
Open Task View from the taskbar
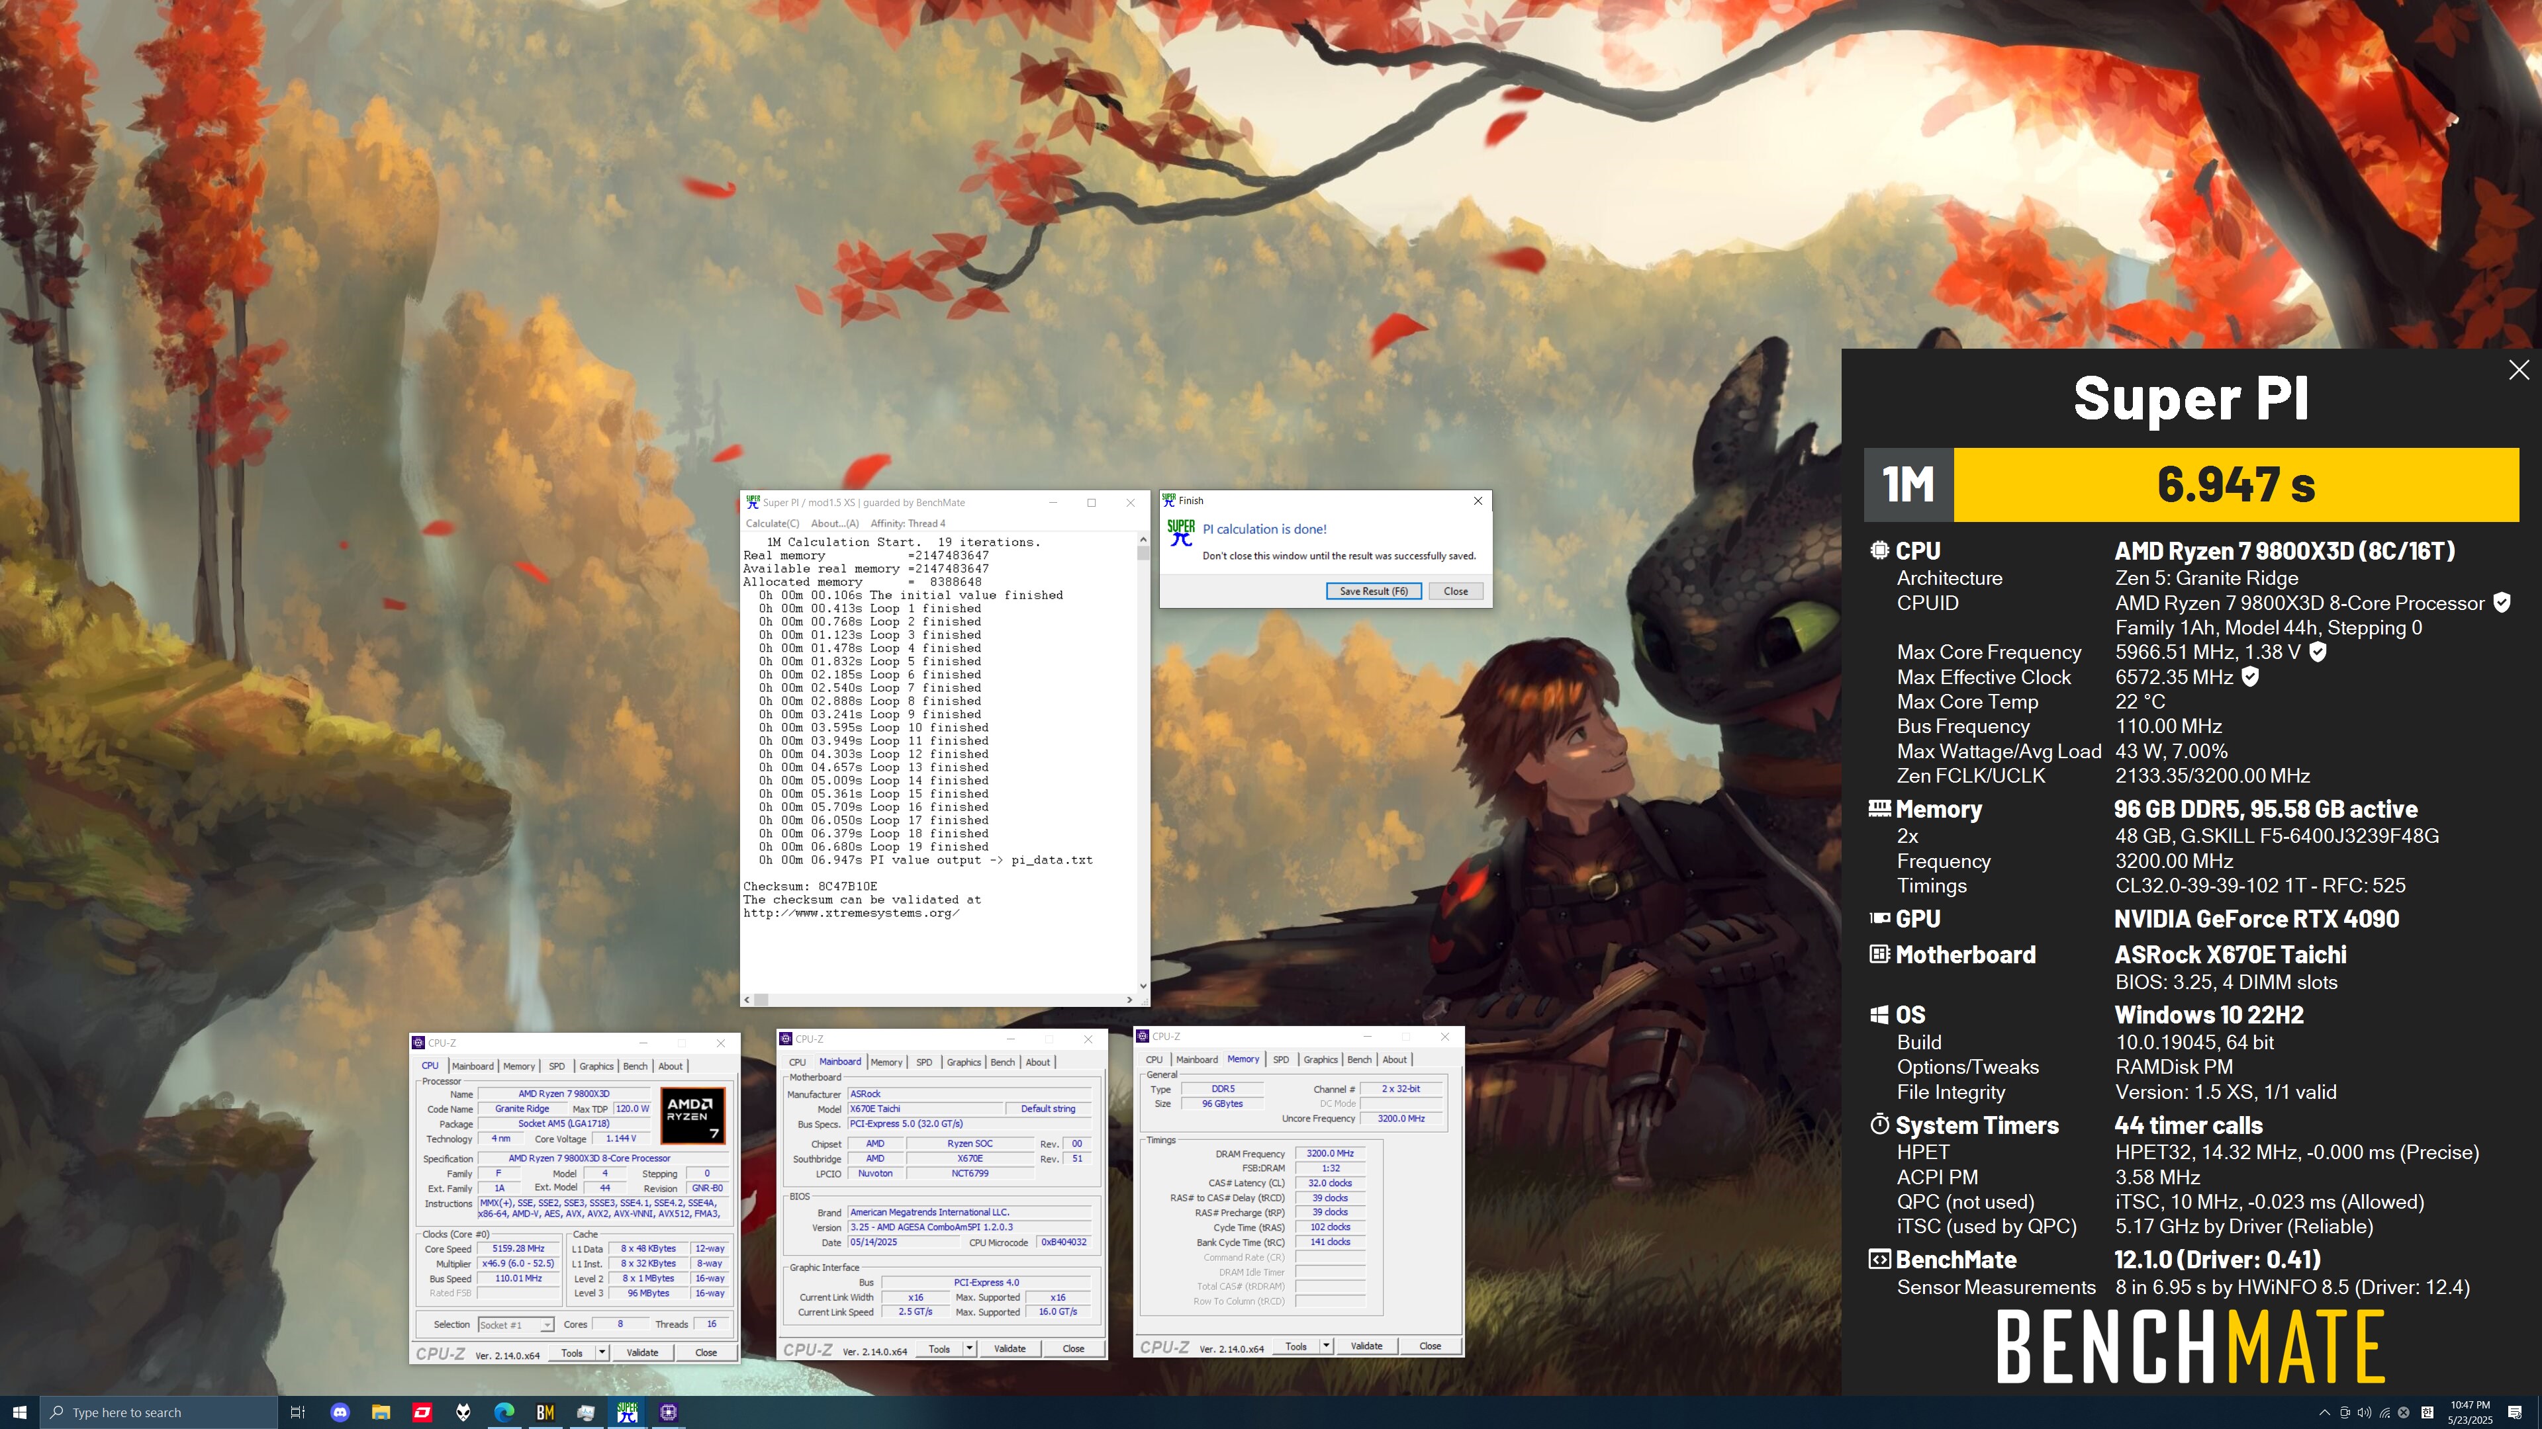[x=297, y=1412]
